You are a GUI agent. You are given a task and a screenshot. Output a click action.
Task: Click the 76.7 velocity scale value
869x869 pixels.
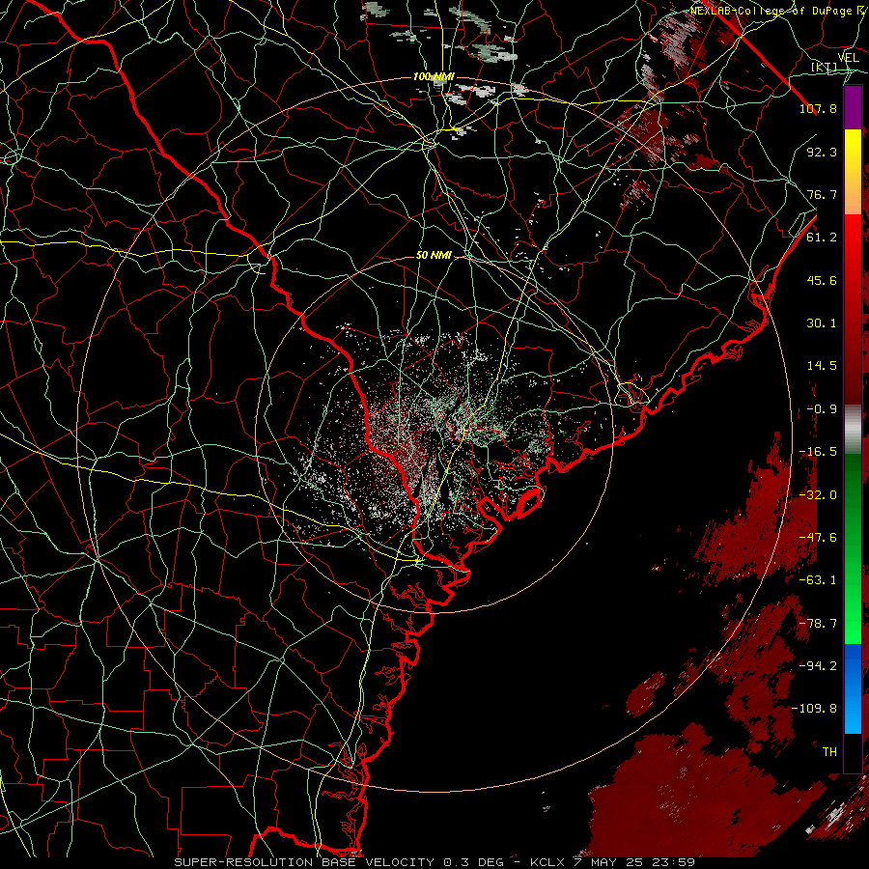click(x=822, y=194)
